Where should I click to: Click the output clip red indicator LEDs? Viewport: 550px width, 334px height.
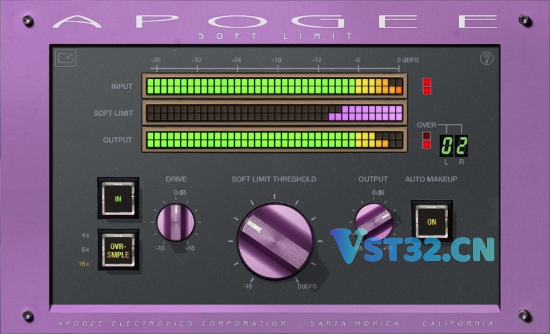426,140
